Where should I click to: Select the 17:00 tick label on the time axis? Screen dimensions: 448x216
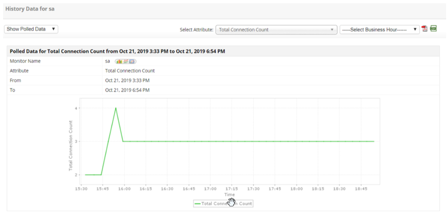tap(210, 189)
